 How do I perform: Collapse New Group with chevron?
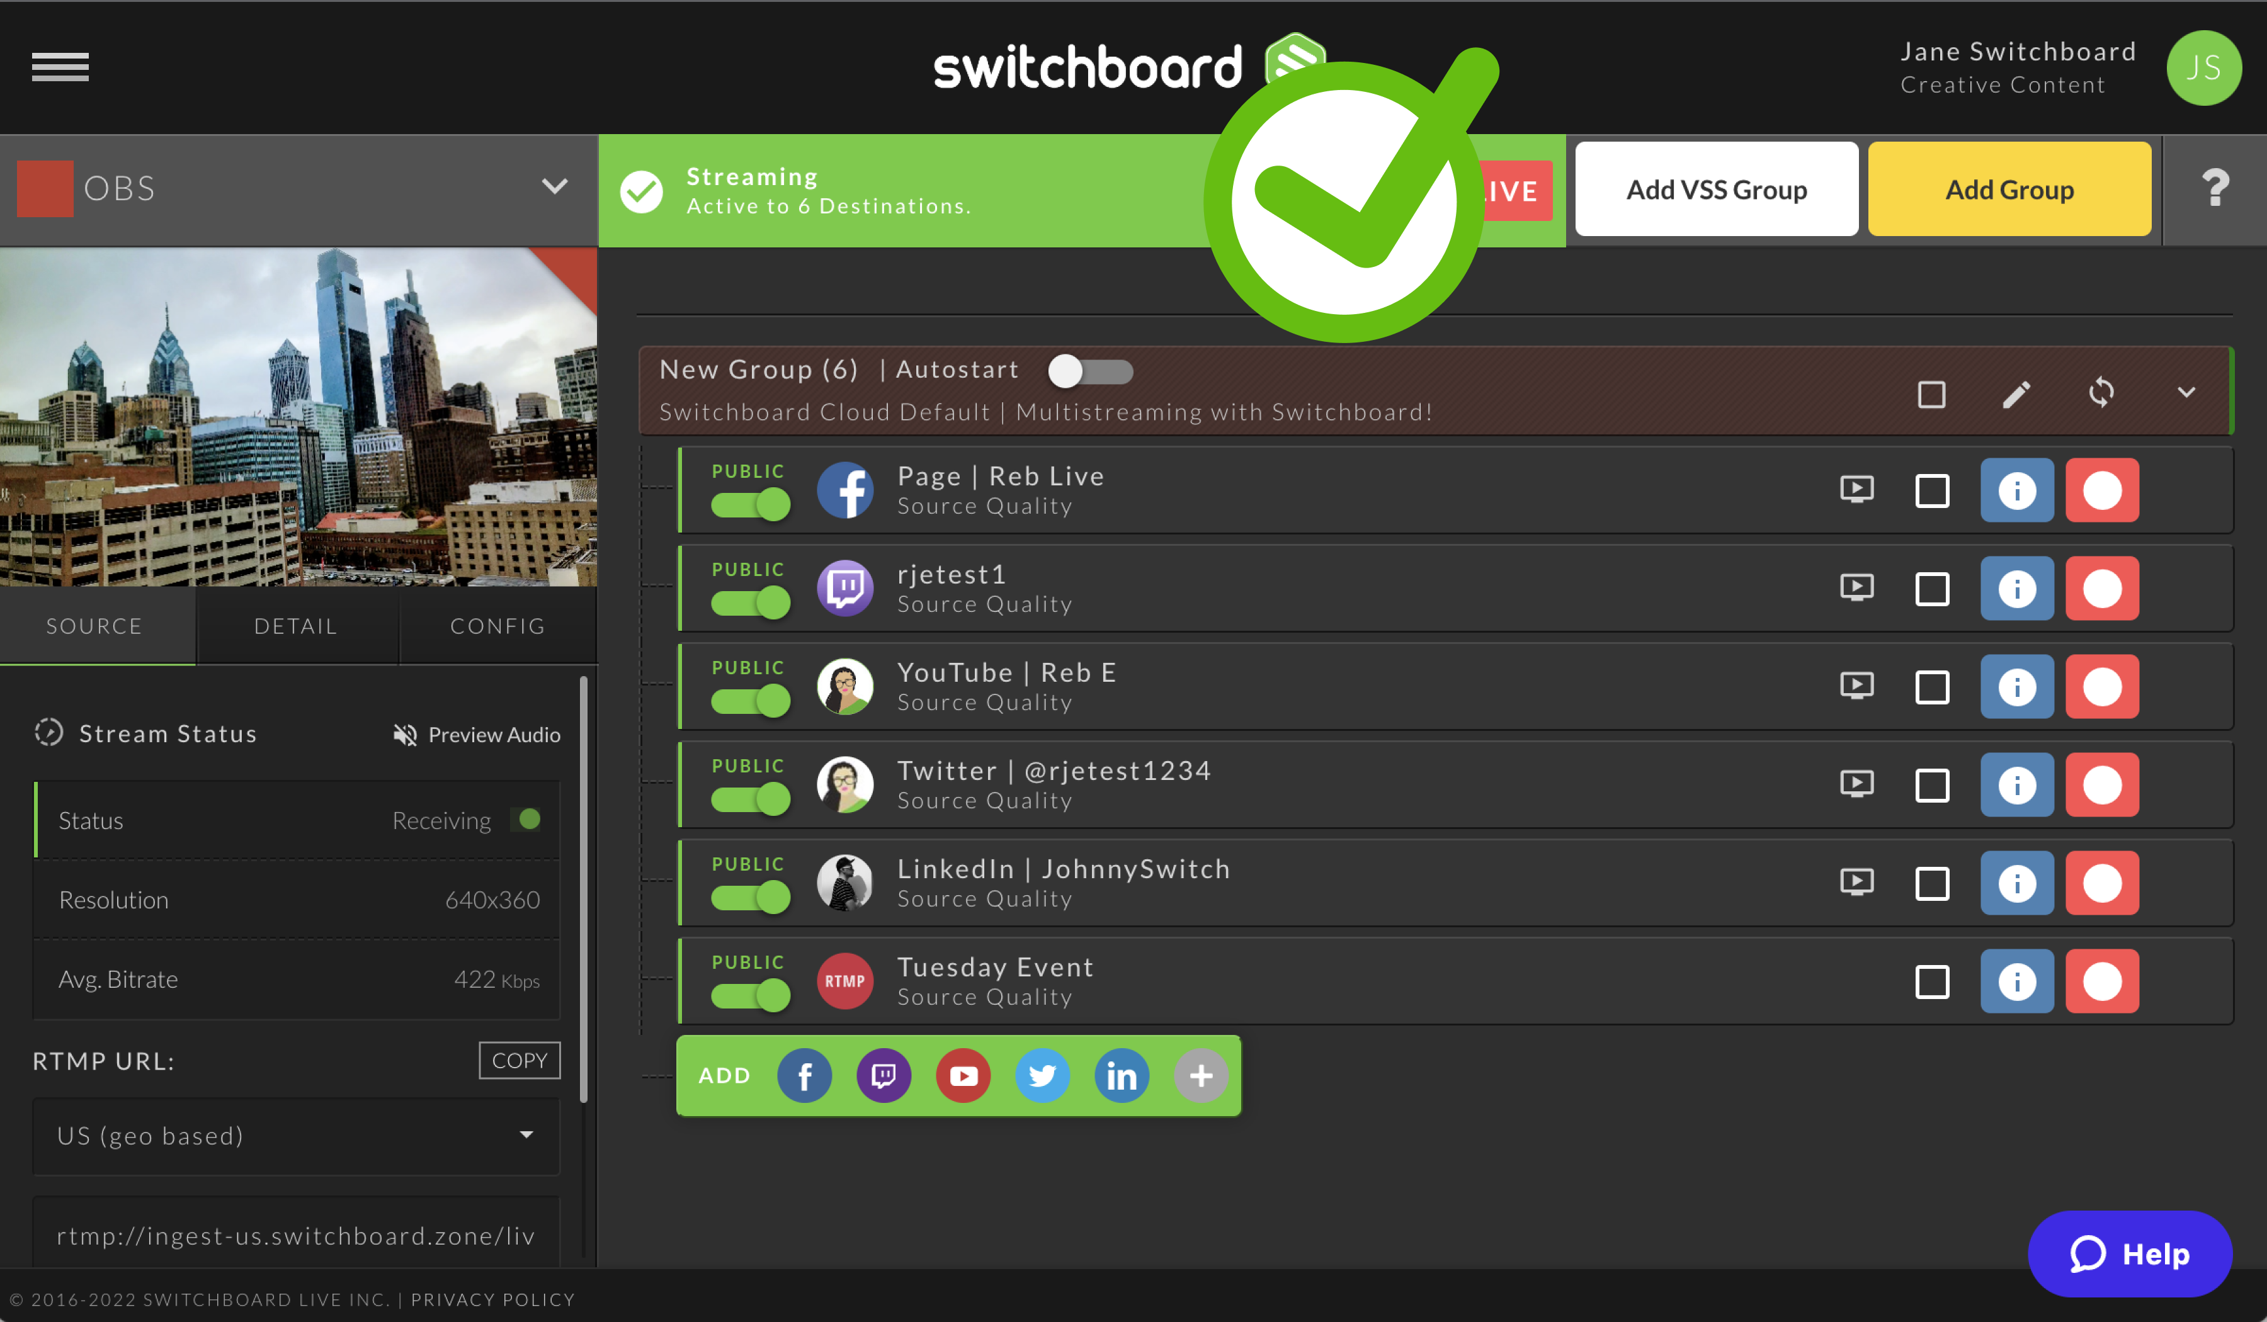pos(2186,392)
